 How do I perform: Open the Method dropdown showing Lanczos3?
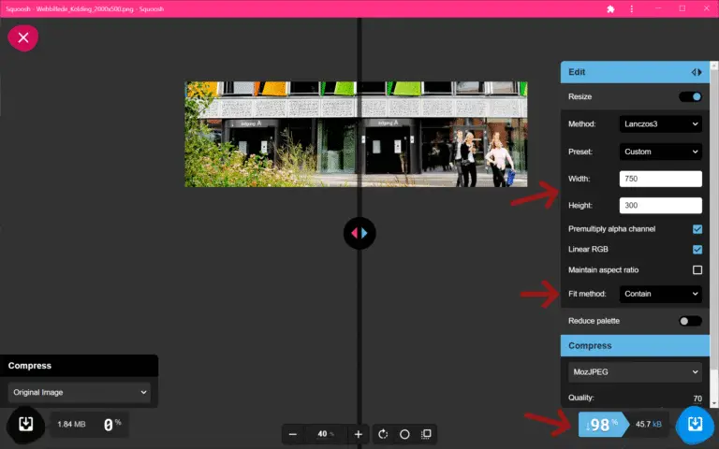click(x=660, y=123)
